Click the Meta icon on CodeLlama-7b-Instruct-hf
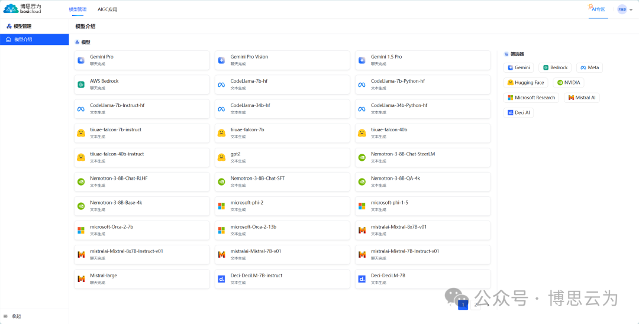The height and width of the screenshot is (324, 639). (80, 109)
